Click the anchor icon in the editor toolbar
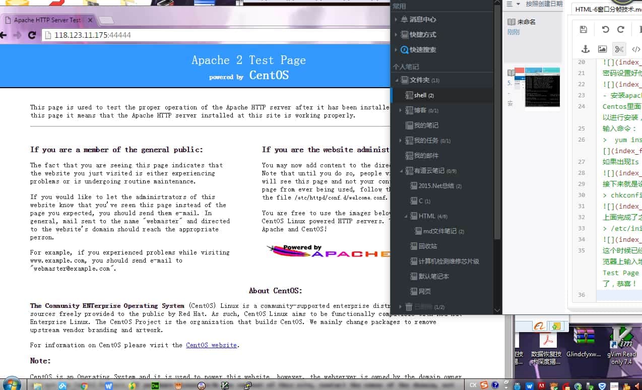The height and width of the screenshot is (390, 642). pos(585,49)
